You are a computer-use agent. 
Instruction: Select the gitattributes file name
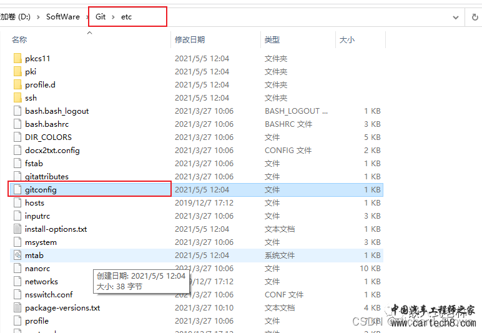pos(47,176)
